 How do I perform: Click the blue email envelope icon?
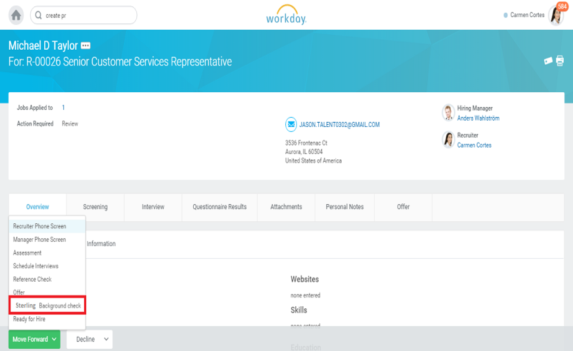click(291, 124)
